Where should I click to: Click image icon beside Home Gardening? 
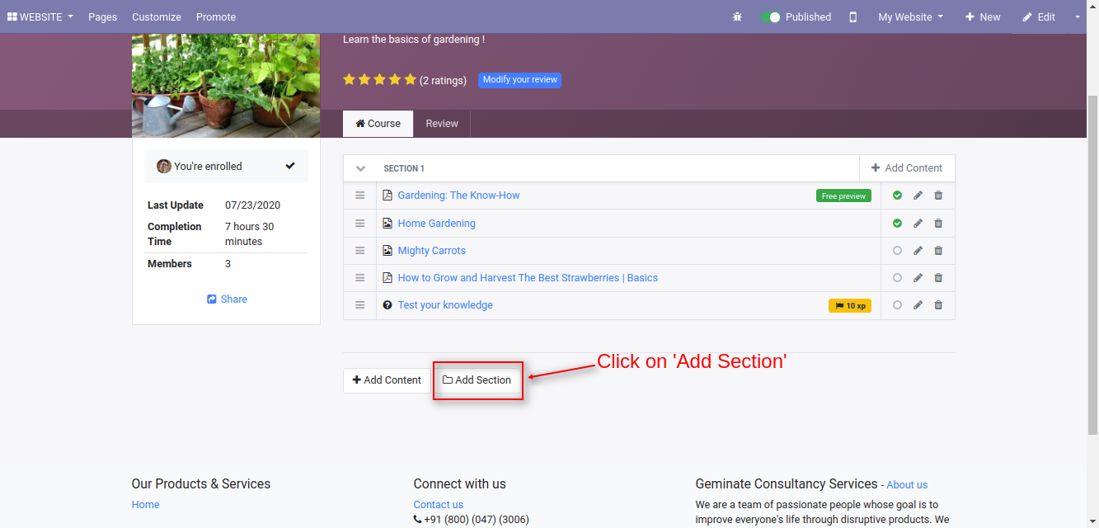click(387, 224)
